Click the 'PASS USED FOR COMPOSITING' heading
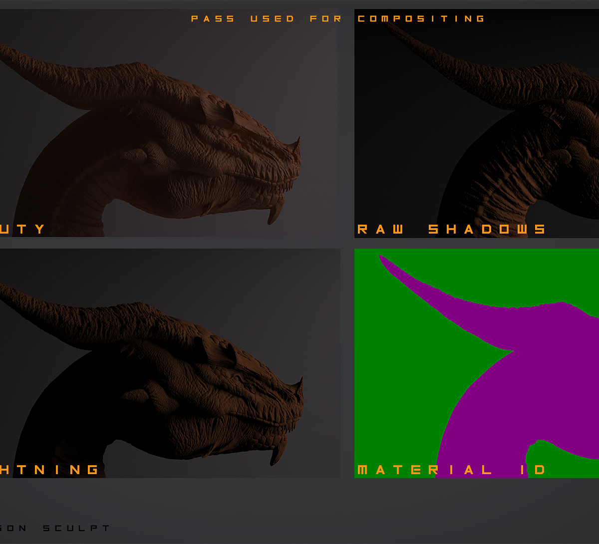This screenshot has width=599, height=544. pyautogui.click(x=338, y=19)
